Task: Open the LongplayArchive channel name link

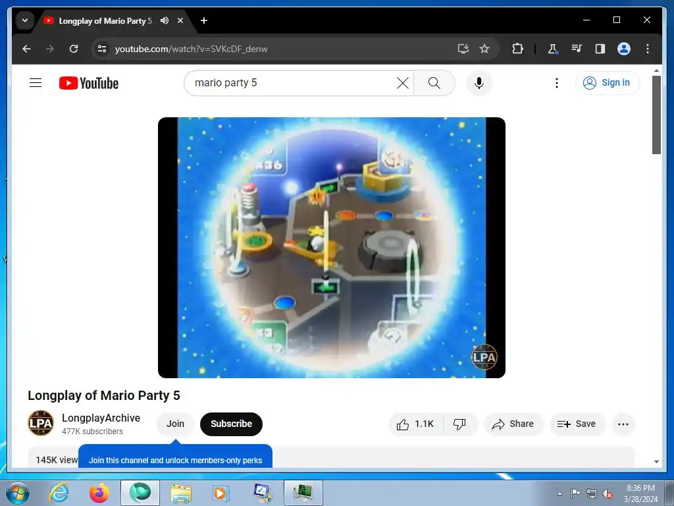Action: pos(101,418)
